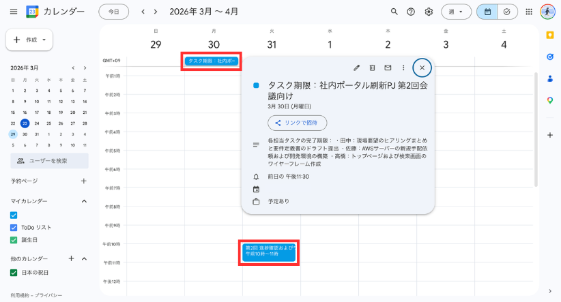
Task: Click the ユーザーを検索 search field
Action: [x=49, y=161]
